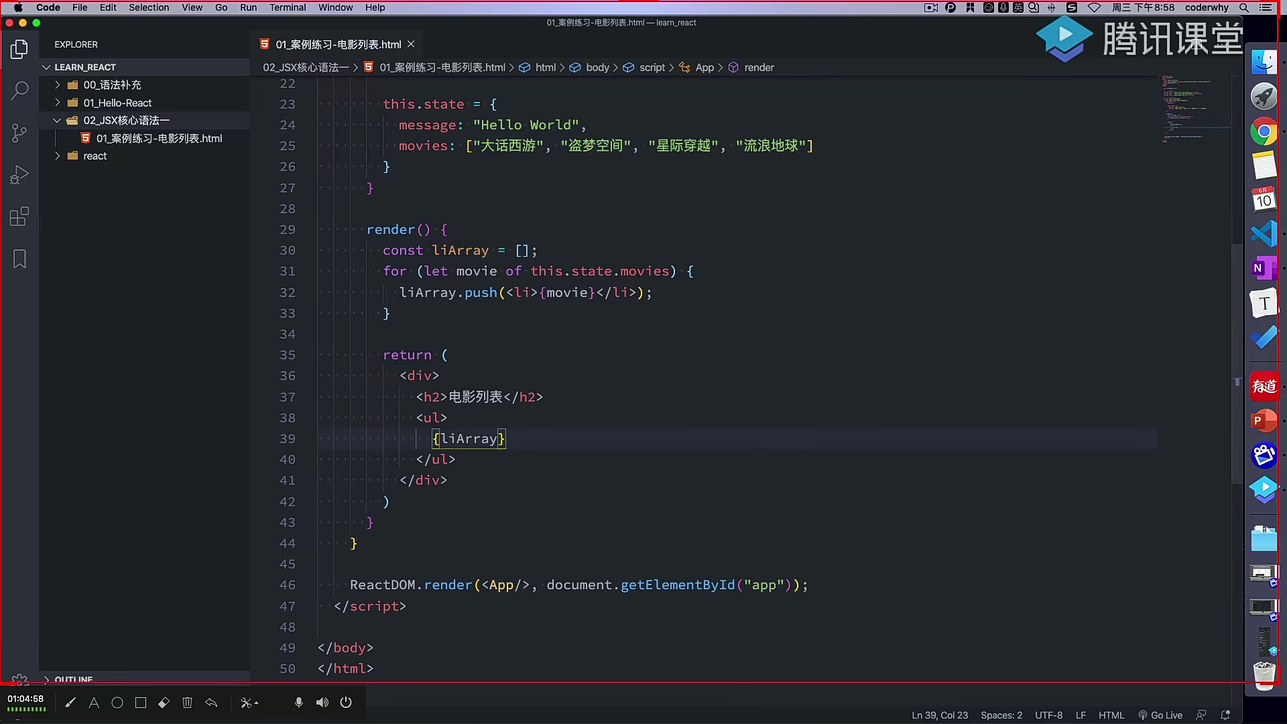Open the Run and Debug view
The width and height of the screenshot is (1287, 724).
[x=19, y=175]
